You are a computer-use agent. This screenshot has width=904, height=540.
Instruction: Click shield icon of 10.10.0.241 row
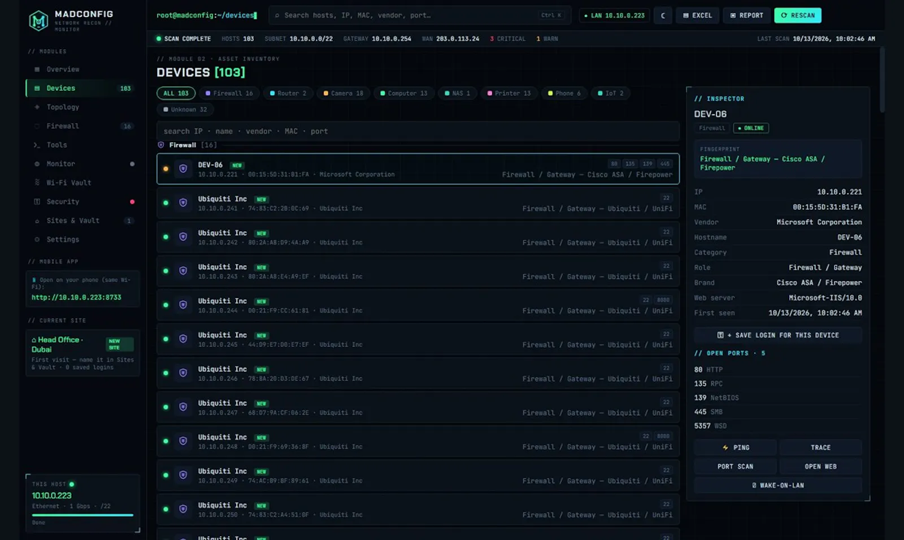183,203
